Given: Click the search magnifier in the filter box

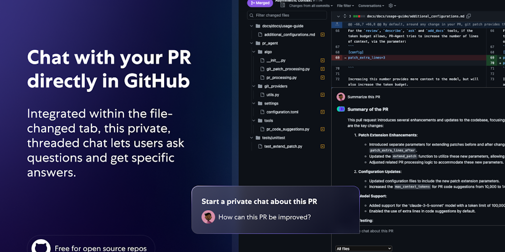Looking at the screenshot, I should pyautogui.click(x=252, y=15).
